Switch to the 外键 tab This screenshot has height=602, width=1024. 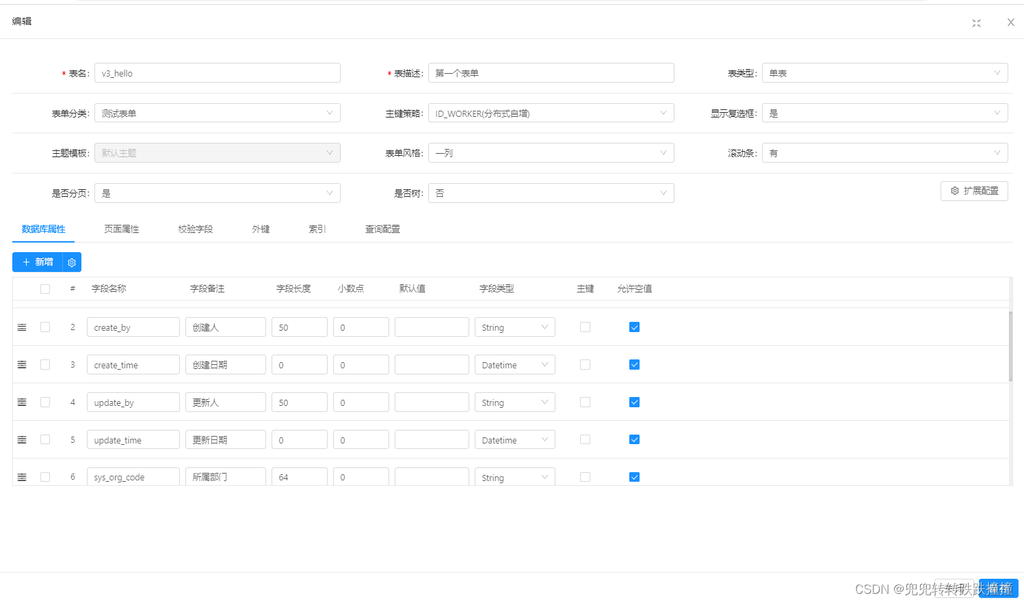point(261,229)
